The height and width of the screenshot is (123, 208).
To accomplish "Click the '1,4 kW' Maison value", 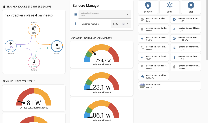I will point(57,48).
